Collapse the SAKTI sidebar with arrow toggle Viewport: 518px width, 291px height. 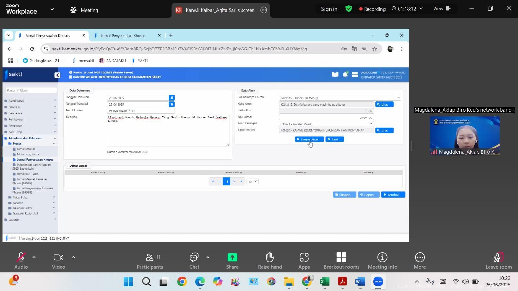(x=57, y=75)
